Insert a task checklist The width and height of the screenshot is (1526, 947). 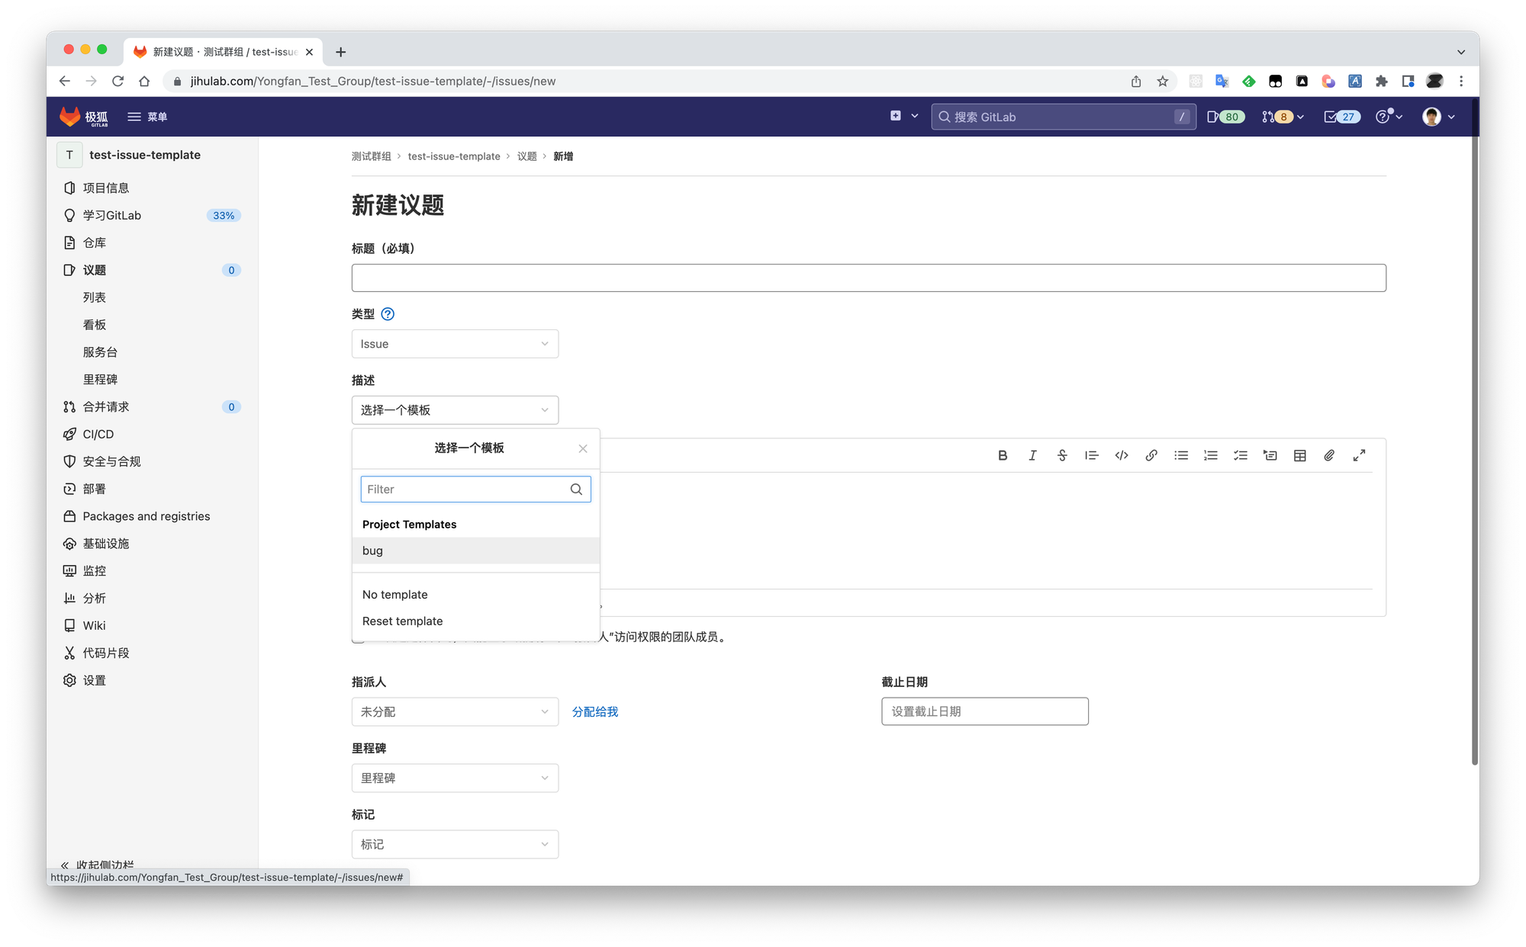[x=1241, y=455]
